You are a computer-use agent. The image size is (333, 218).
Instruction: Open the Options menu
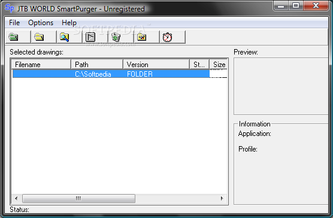pyautogui.click(x=41, y=23)
